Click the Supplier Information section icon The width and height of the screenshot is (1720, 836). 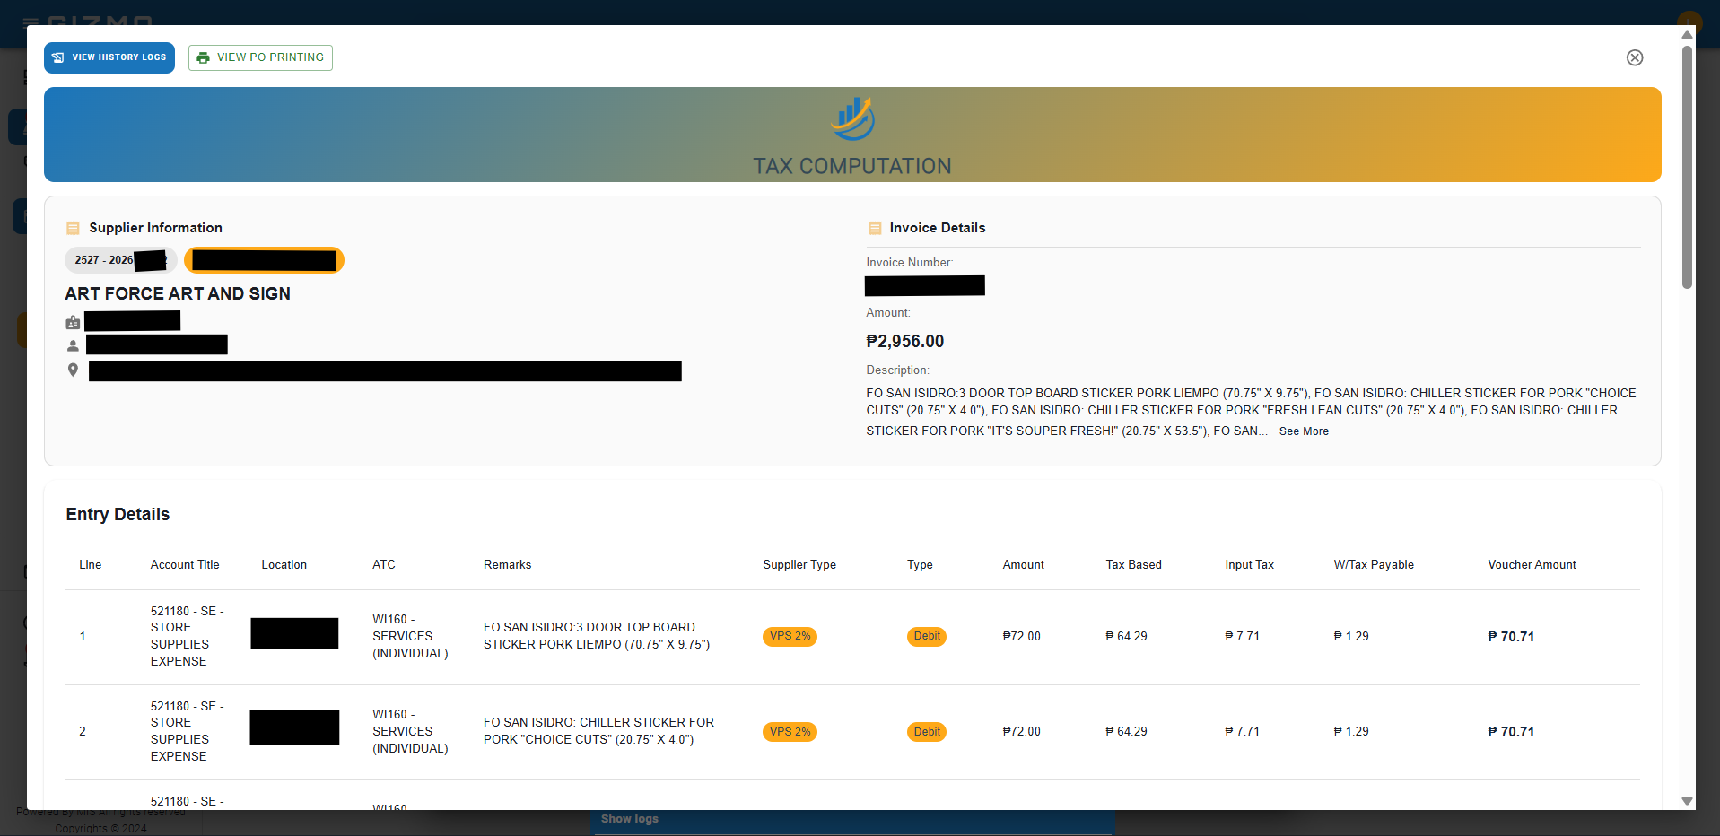(x=73, y=228)
